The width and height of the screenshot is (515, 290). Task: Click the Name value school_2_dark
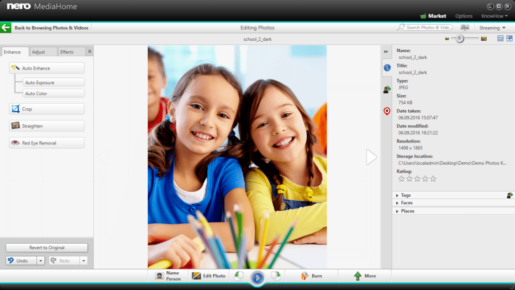pyautogui.click(x=412, y=57)
